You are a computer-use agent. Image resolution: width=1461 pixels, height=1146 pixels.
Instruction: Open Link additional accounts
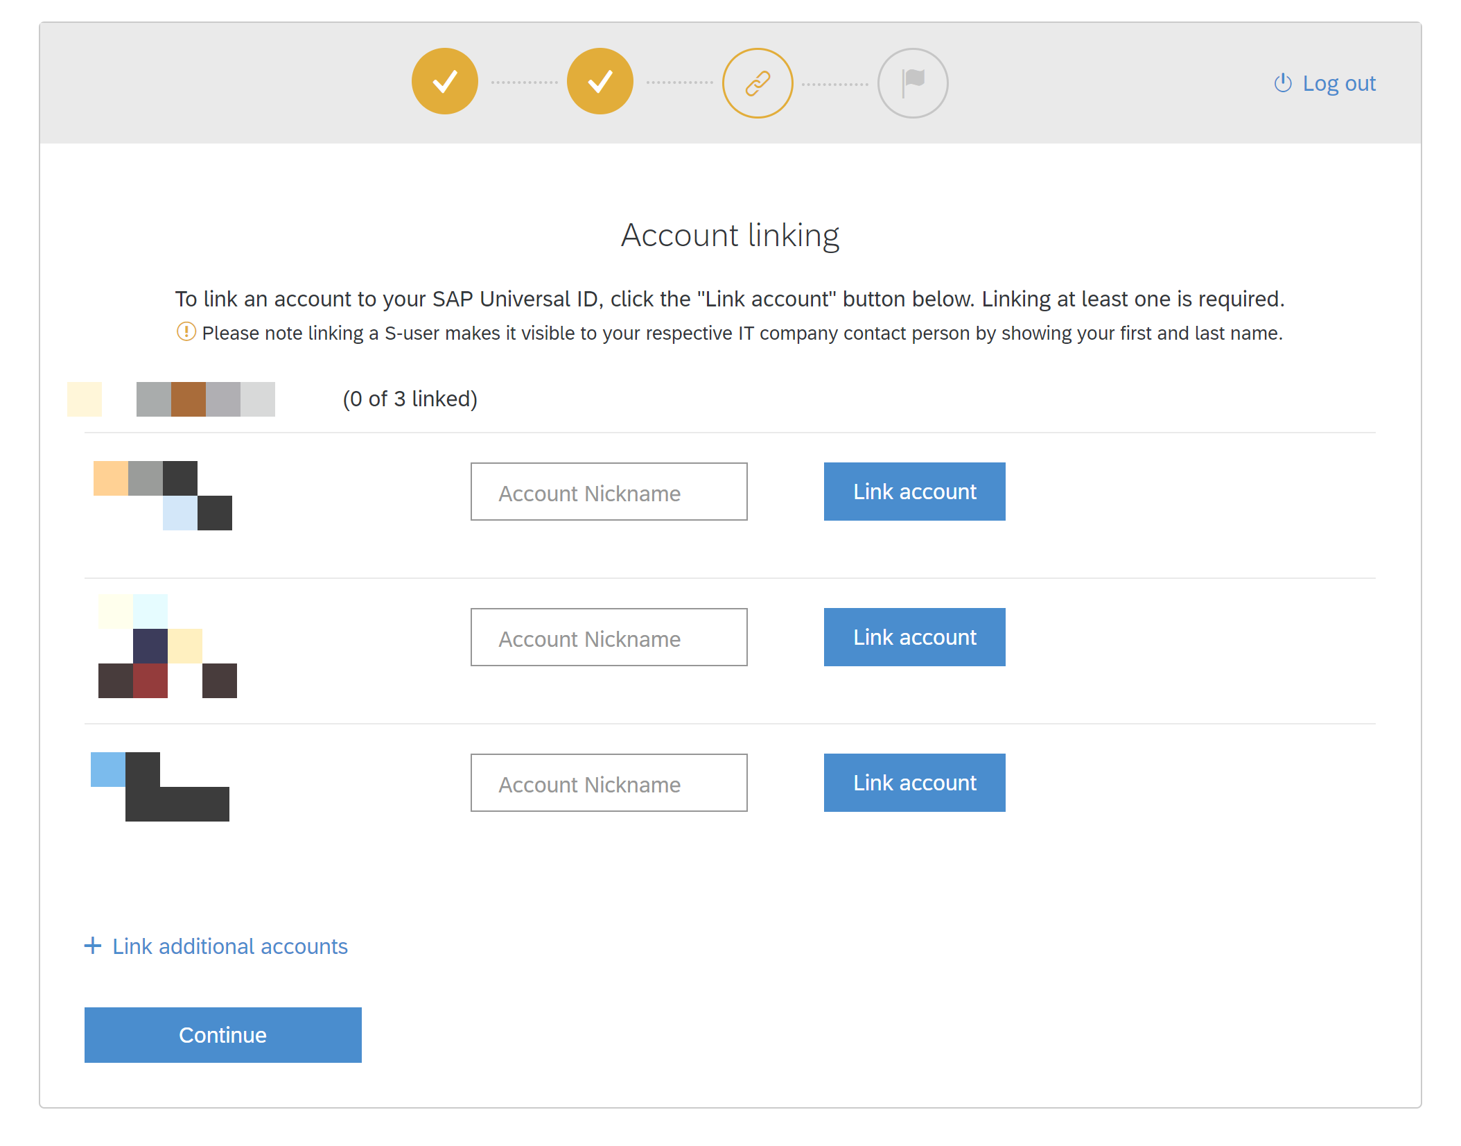pos(229,946)
